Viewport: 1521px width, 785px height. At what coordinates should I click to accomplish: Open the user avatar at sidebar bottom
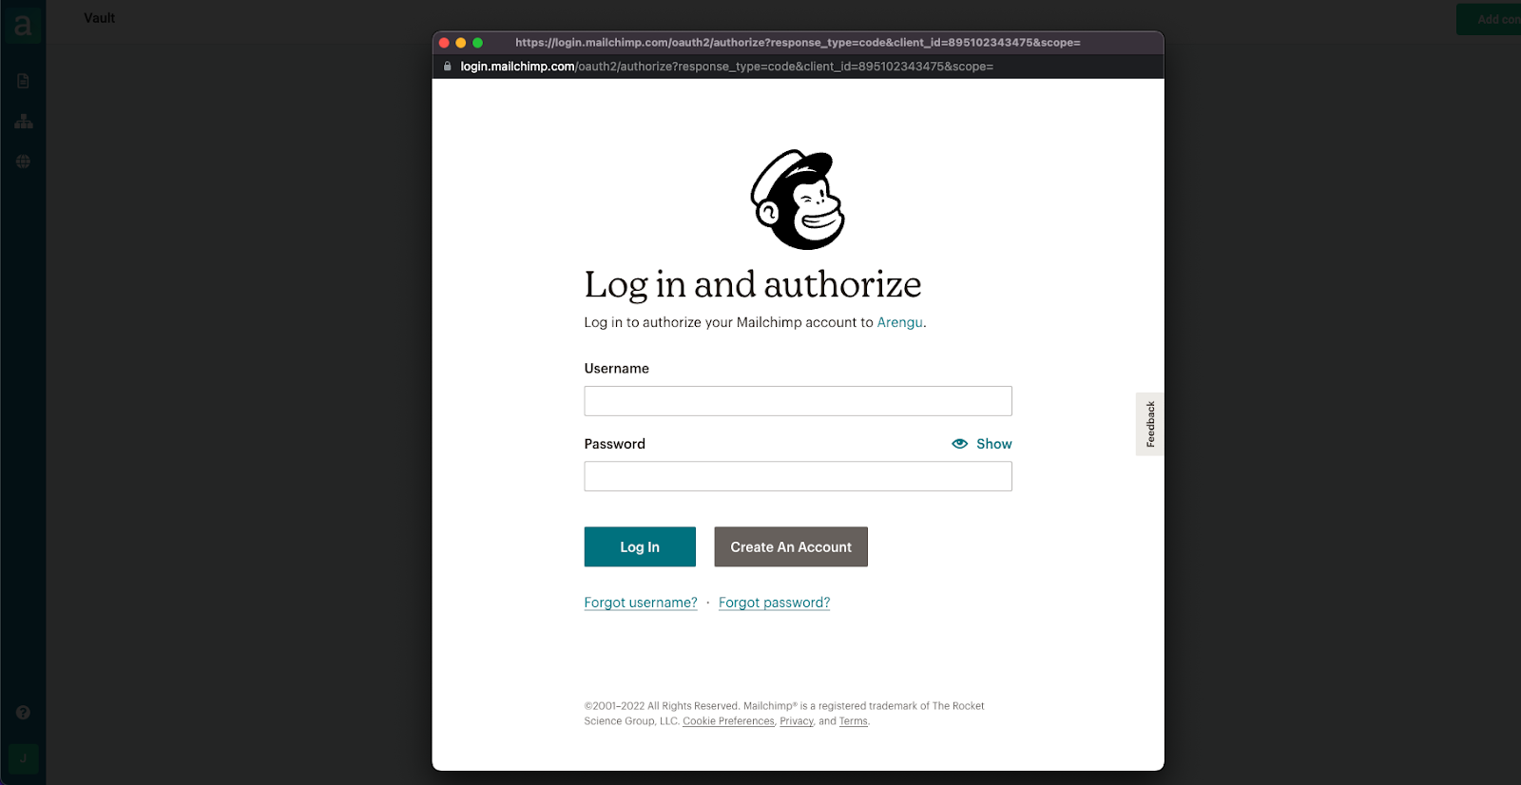(x=24, y=758)
